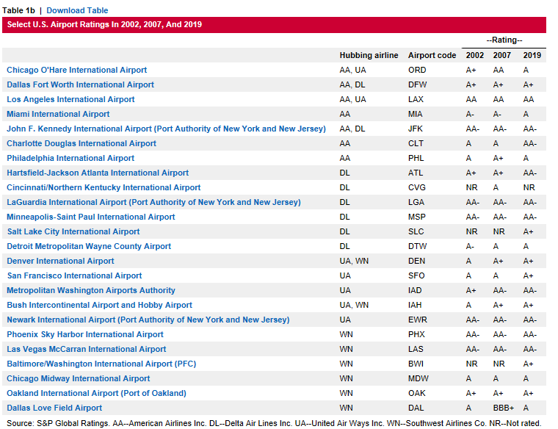Select the DTW airport code cell
This screenshot has height=429, width=558.
pos(418,246)
